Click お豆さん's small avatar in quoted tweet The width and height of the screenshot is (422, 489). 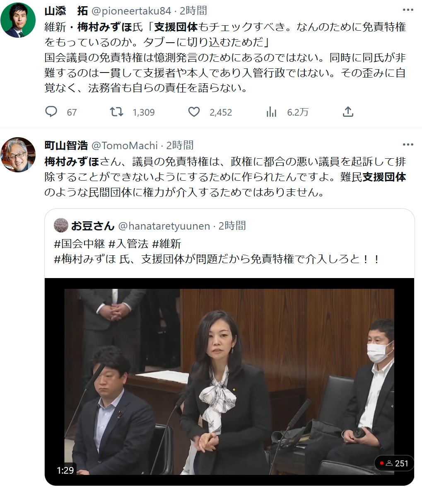pos(61,225)
